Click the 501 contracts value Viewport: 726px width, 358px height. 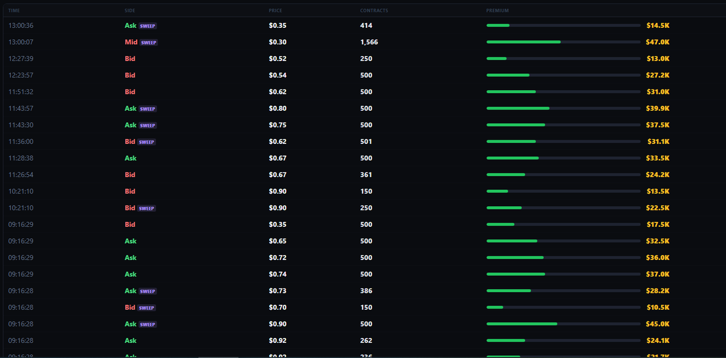tap(366, 142)
